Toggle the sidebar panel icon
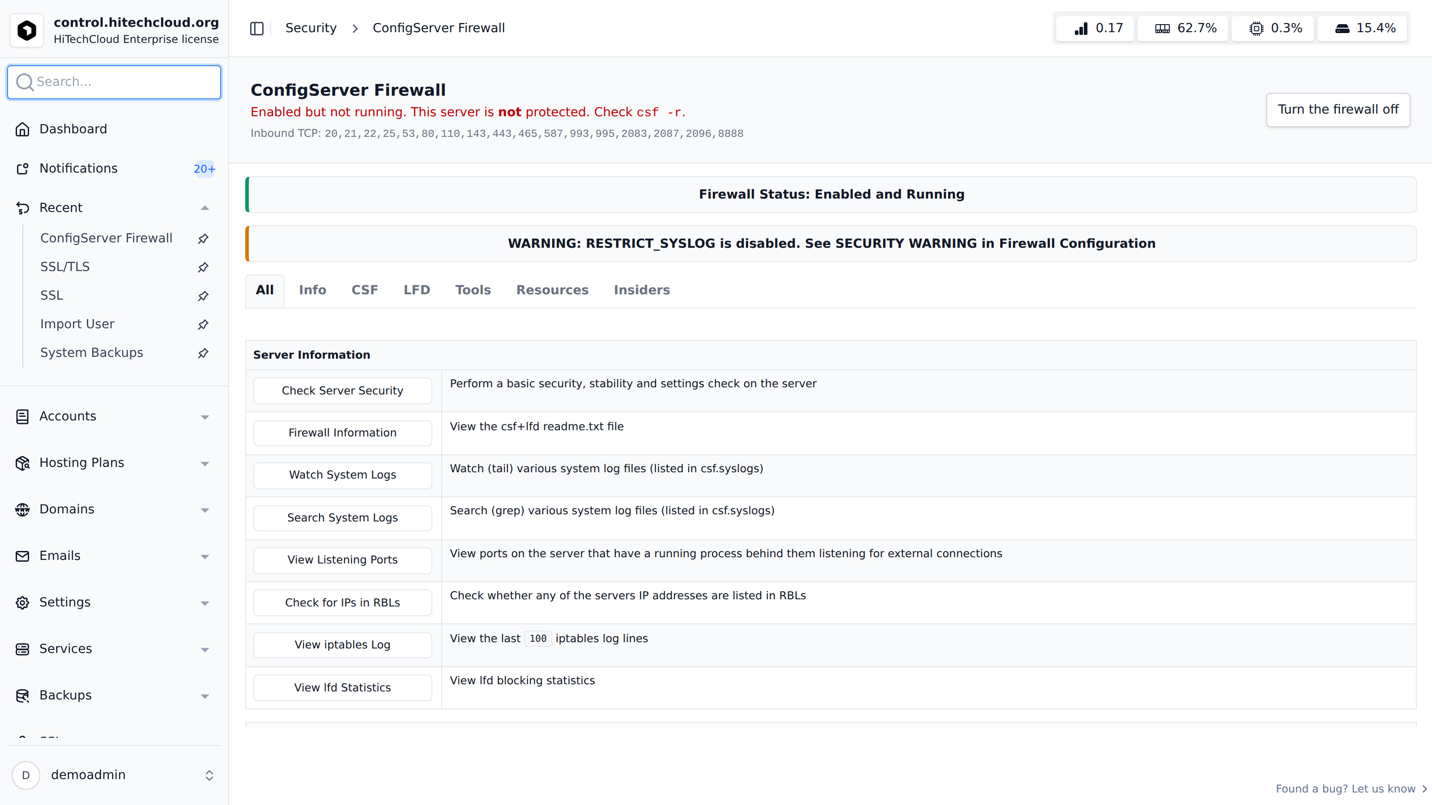Screen dimensions: 1432x805 [x=256, y=28]
